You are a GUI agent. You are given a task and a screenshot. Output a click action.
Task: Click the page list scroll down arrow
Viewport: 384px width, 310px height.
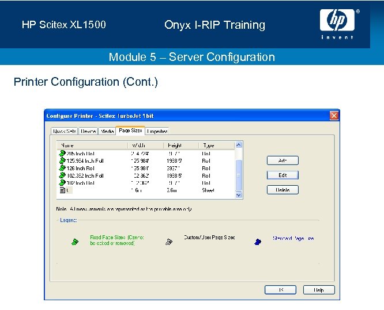[x=239, y=195]
